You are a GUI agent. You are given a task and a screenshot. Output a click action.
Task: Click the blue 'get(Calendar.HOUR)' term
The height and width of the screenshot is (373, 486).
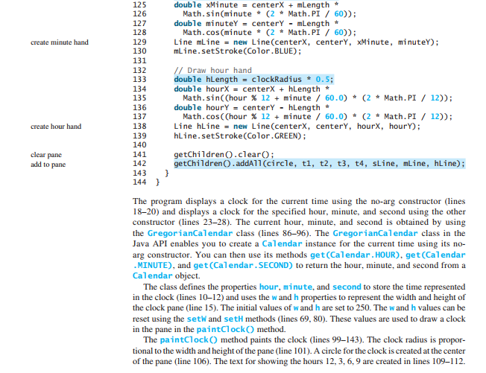(355, 255)
